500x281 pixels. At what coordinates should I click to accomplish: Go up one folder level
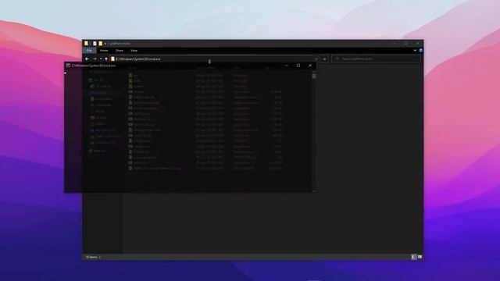pos(106,59)
